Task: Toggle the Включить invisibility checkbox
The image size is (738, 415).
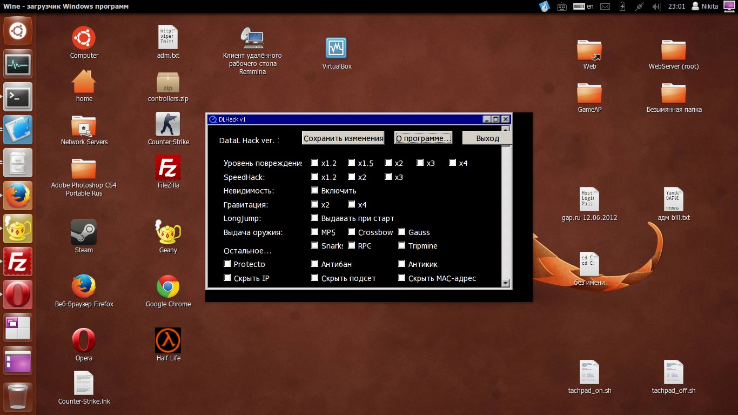Action: pyautogui.click(x=315, y=190)
